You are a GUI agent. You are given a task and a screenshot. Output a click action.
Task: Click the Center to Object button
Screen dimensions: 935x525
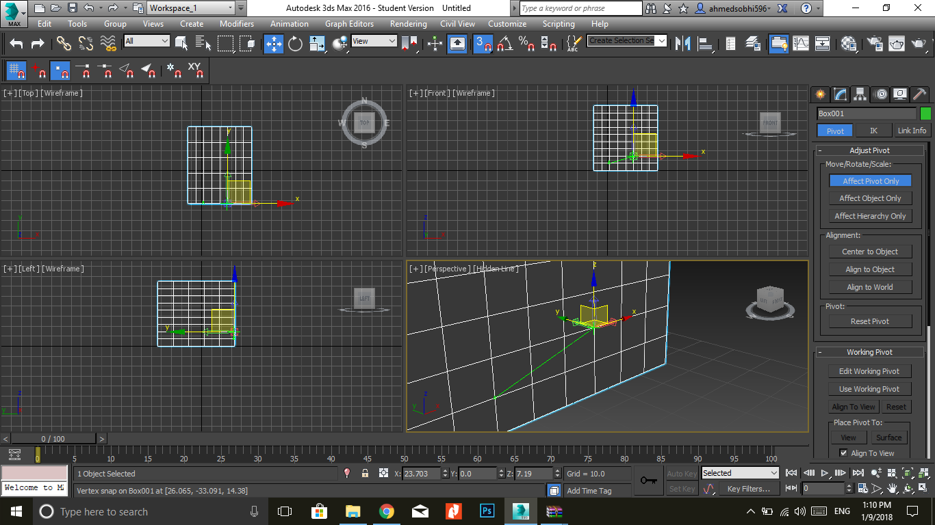coord(870,252)
